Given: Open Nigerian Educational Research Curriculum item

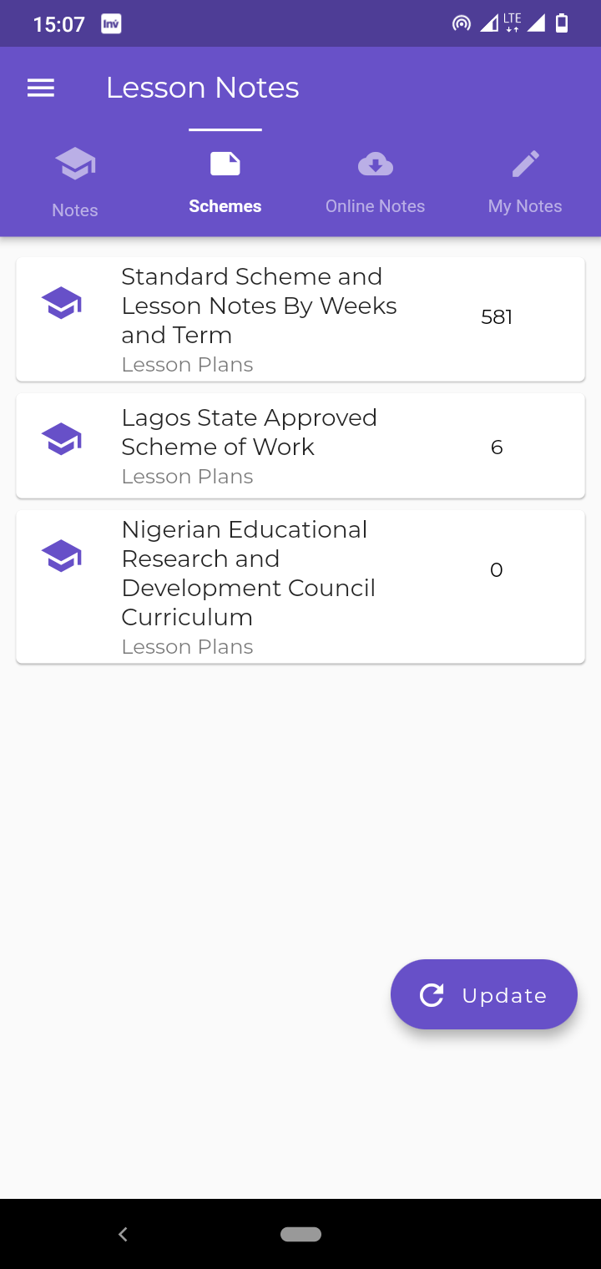Looking at the screenshot, I should pyautogui.click(x=300, y=587).
